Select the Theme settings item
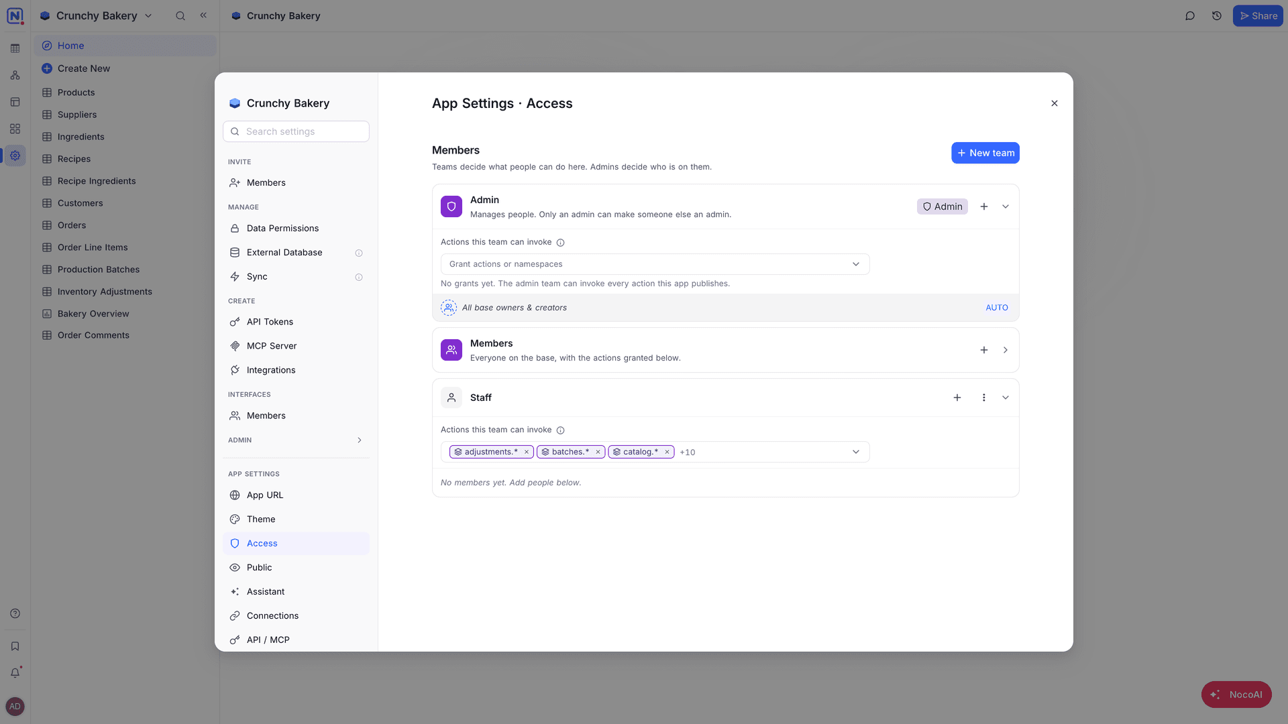 point(296,519)
